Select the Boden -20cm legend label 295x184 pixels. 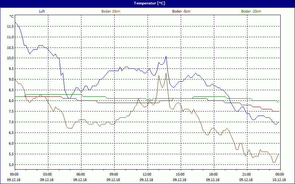tap(251, 11)
